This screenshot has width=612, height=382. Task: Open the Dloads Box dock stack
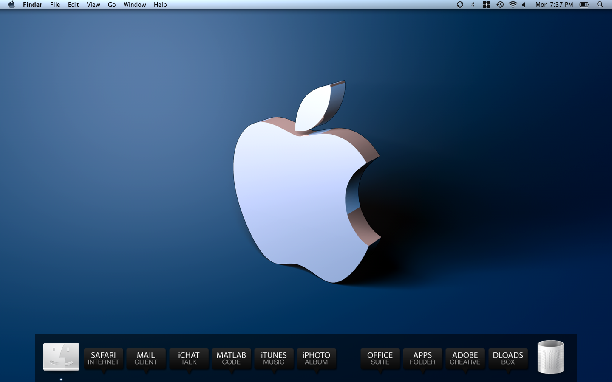point(508,359)
